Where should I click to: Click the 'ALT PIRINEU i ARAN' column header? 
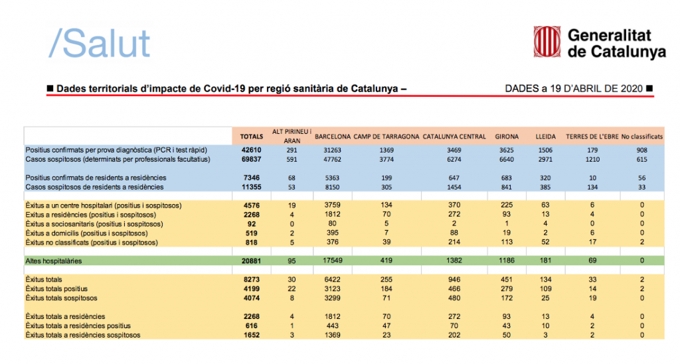292,136
